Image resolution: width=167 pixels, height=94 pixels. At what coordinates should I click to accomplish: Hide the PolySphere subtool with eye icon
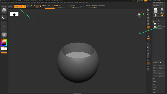[164, 23]
